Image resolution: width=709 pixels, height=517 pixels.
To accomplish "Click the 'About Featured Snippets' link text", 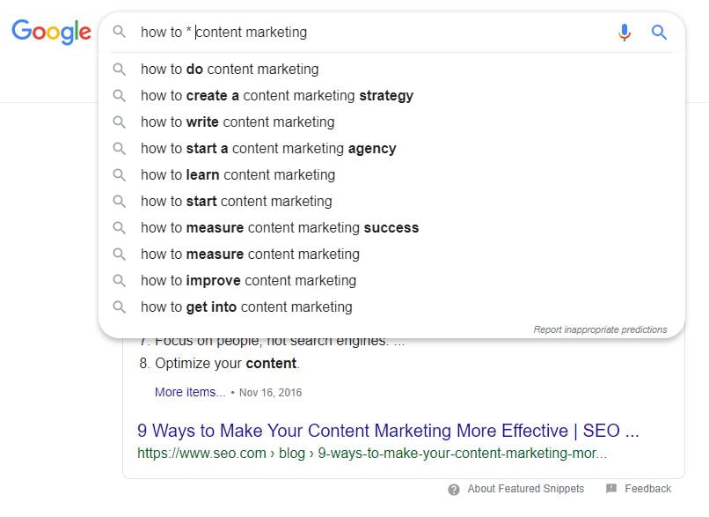I will point(526,489).
